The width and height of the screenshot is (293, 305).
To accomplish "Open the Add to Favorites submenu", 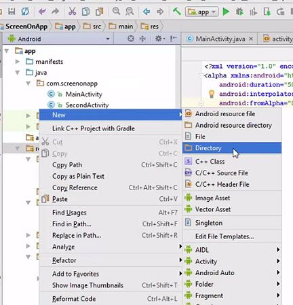I will [111, 274].
